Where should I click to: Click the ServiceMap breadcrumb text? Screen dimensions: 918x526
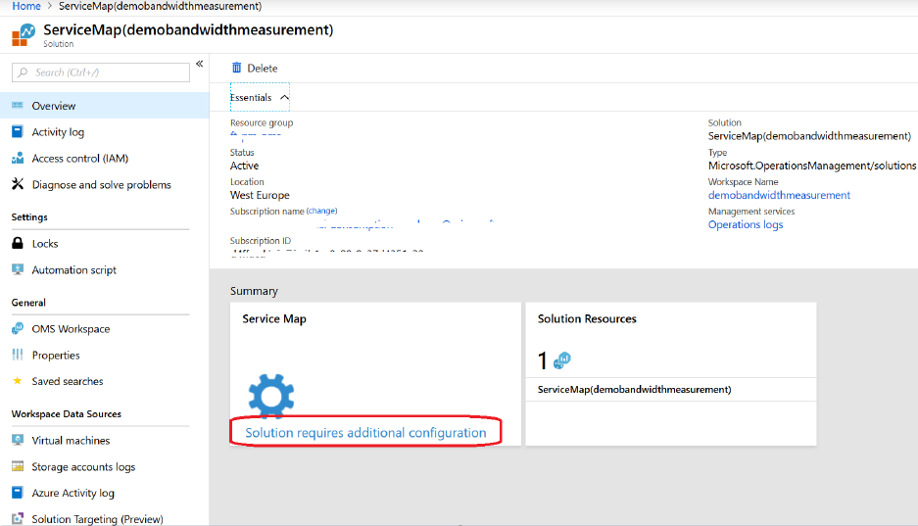coord(160,6)
